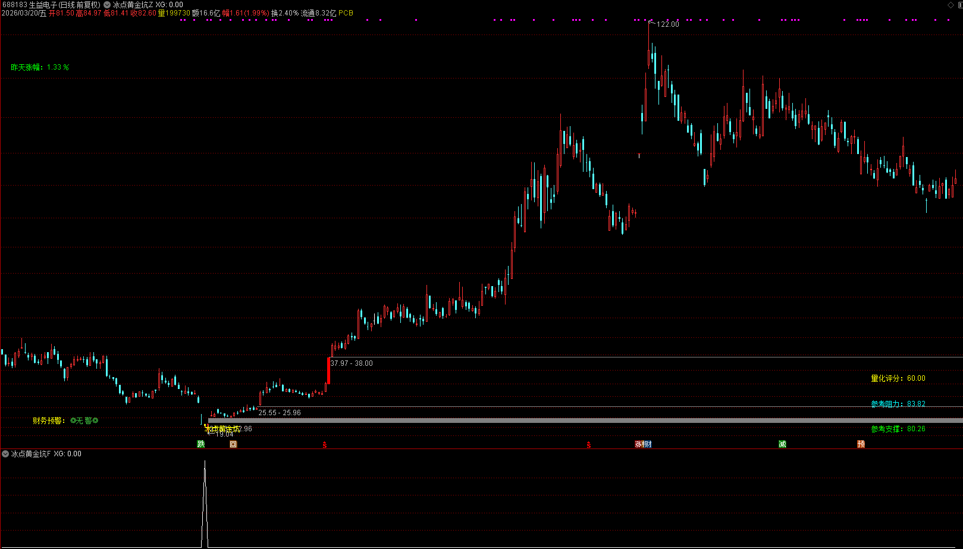This screenshot has height=549, width=963.
Task: Click the green 减 event marker
Action: point(783,444)
